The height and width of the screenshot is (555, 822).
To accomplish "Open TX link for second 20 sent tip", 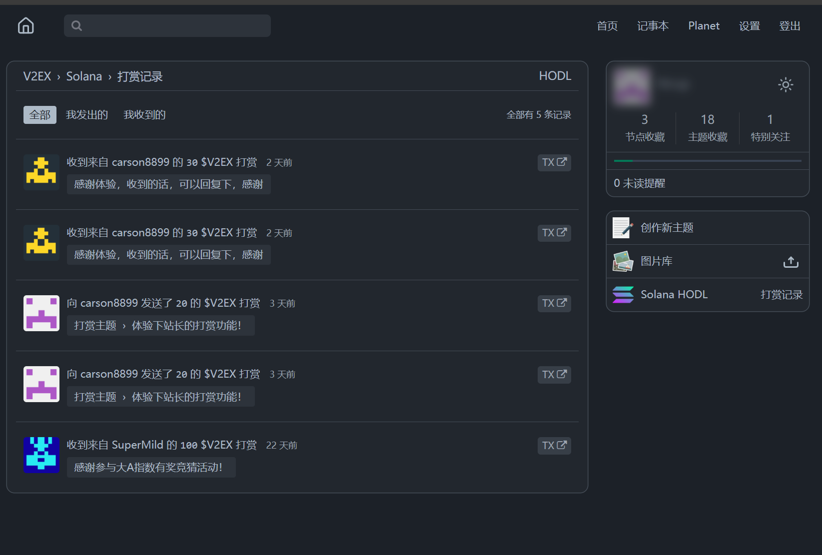I will point(554,375).
